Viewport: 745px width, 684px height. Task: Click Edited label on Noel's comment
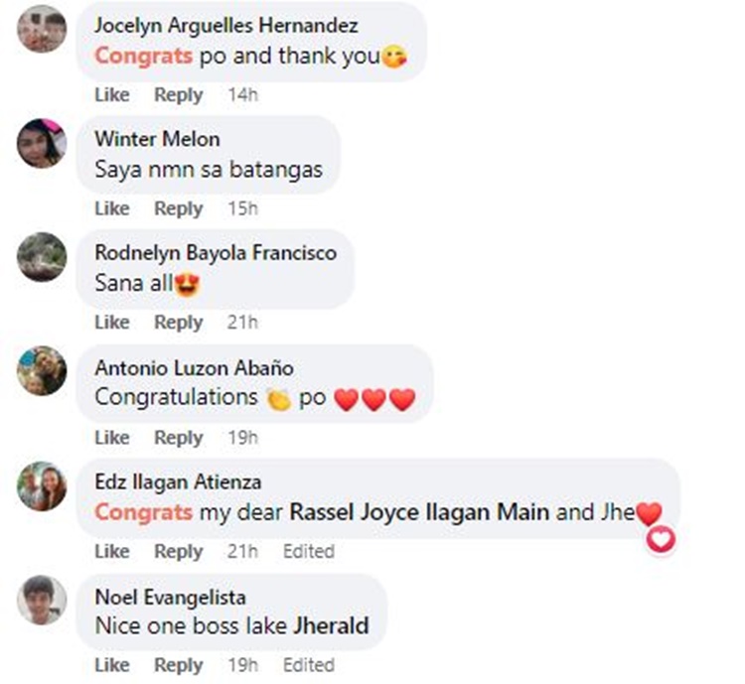point(309,665)
